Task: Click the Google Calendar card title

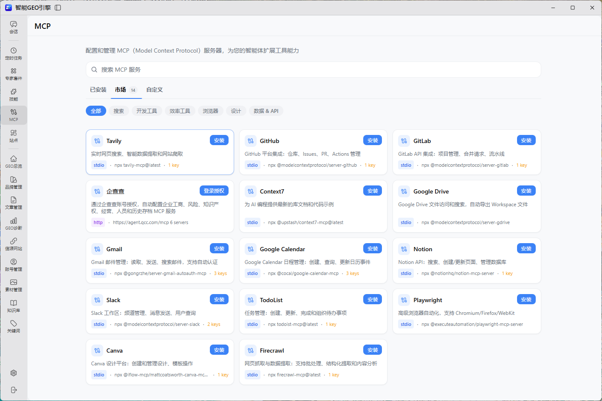Action: [x=283, y=249]
